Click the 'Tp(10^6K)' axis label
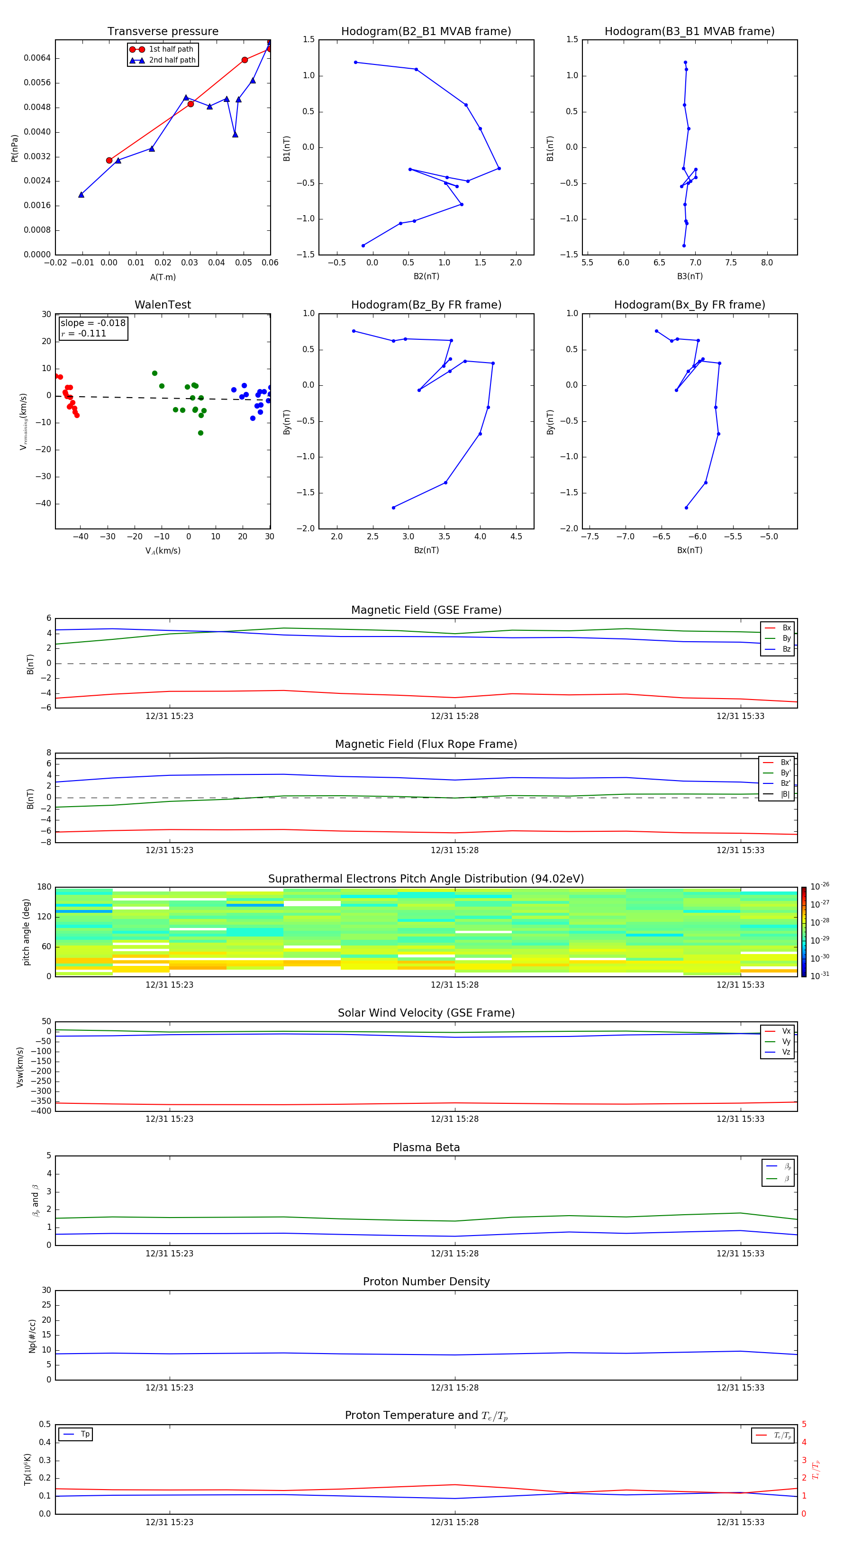The height and width of the screenshot is (1564, 853). point(27,1469)
